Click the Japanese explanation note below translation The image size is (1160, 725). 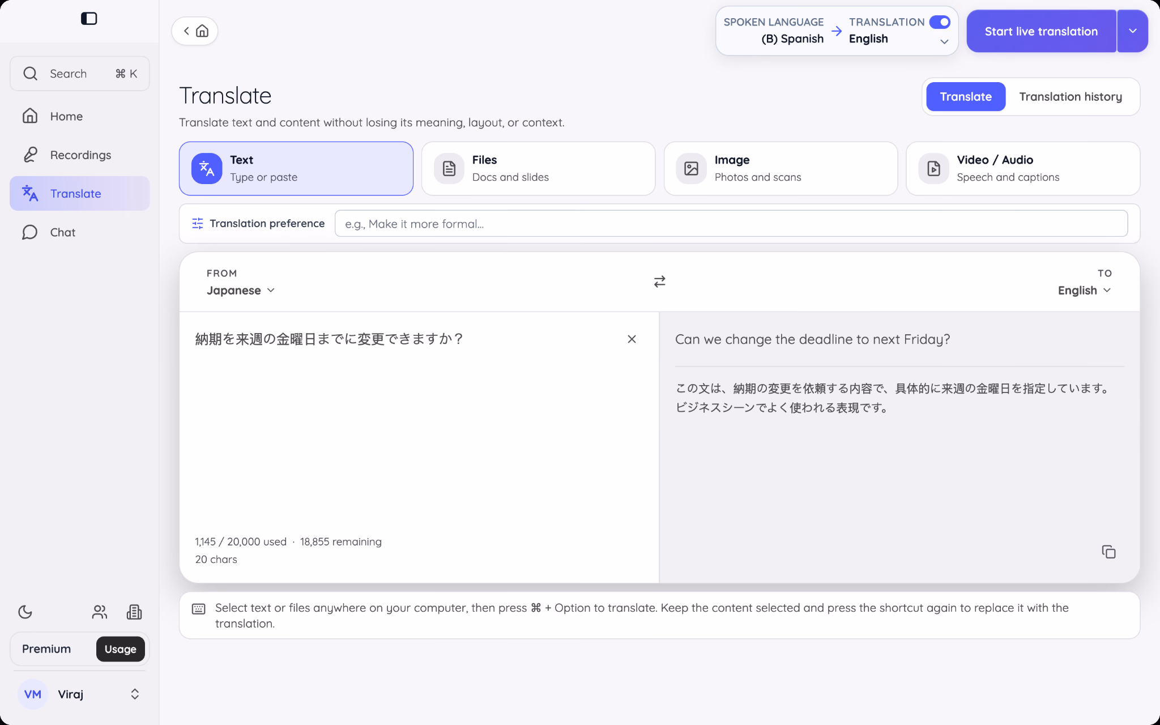(x=893, y=398)
